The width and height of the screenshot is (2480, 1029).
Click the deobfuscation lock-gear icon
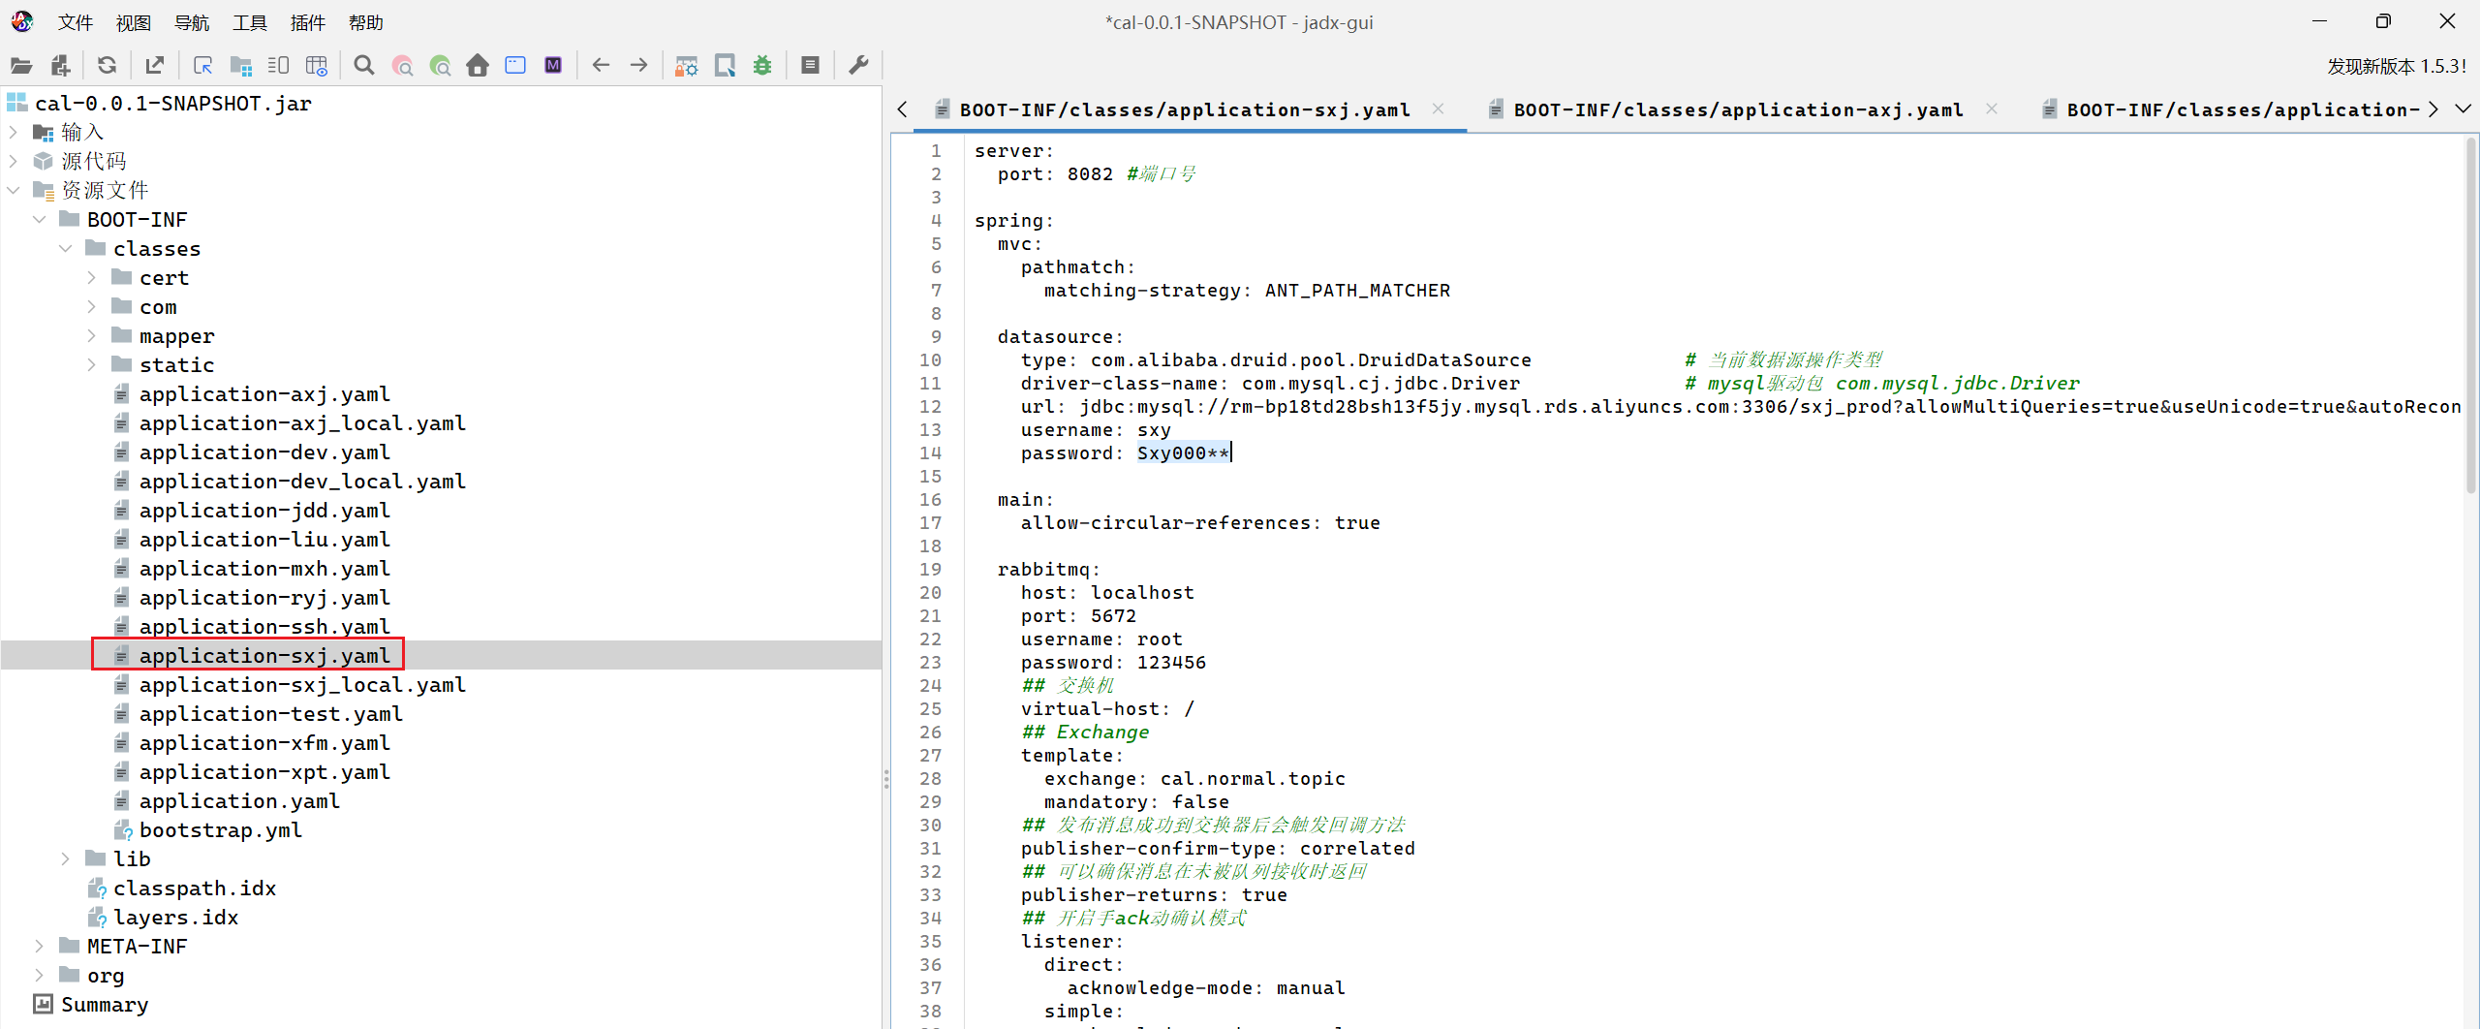coord(686,66)
